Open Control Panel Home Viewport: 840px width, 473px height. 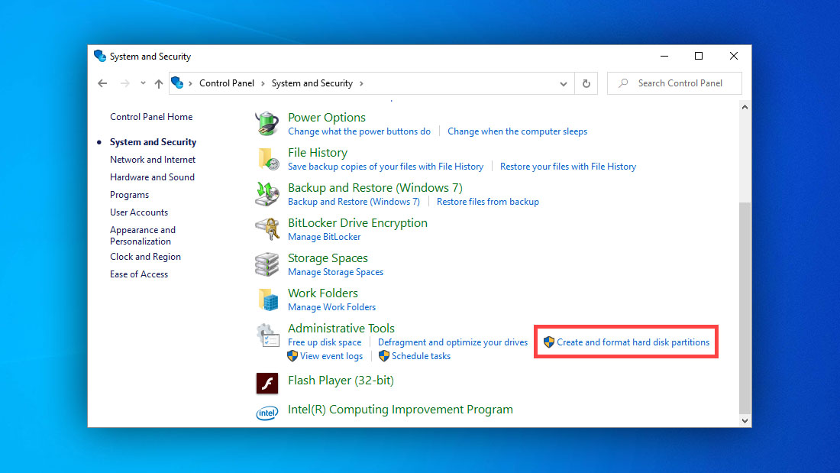pyautogui.click(x=151, y=116)
